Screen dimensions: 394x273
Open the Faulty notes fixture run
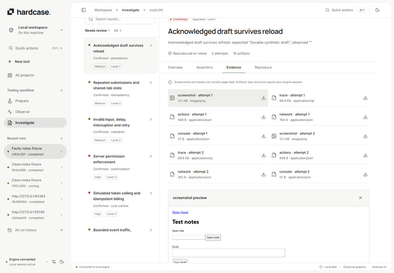[x=35, y=152]
